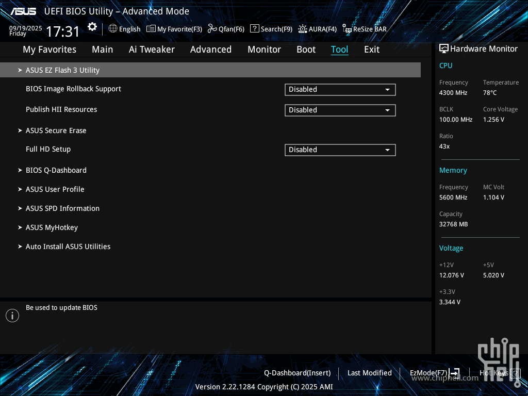The image size is (528, 396).
Task: Click Publish HII Resources label
Action: point(61,109)
